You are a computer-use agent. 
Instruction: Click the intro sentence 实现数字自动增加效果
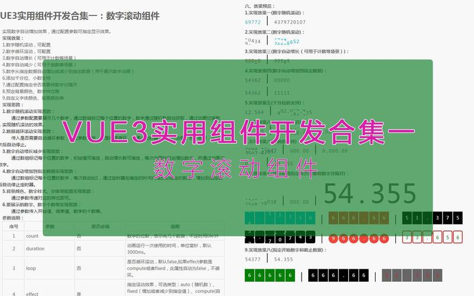[57, 31]
